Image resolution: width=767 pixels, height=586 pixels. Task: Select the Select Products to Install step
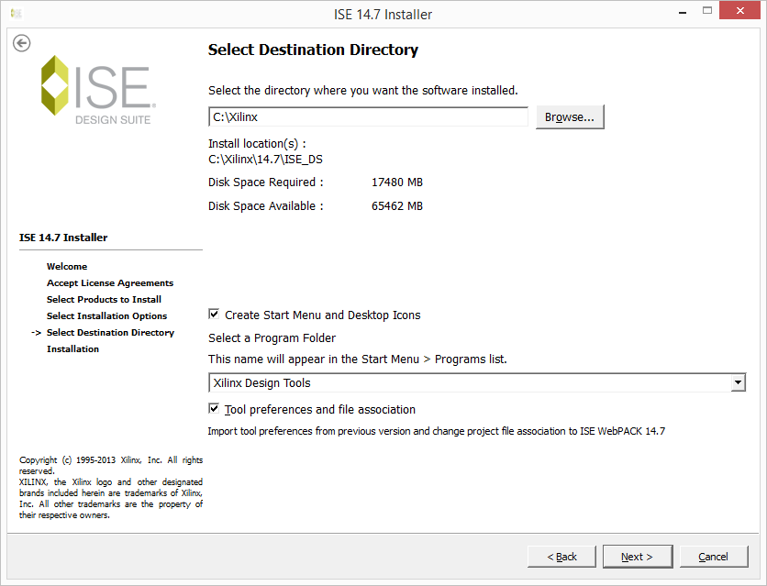pyautogui.click(x=104, y=300)
